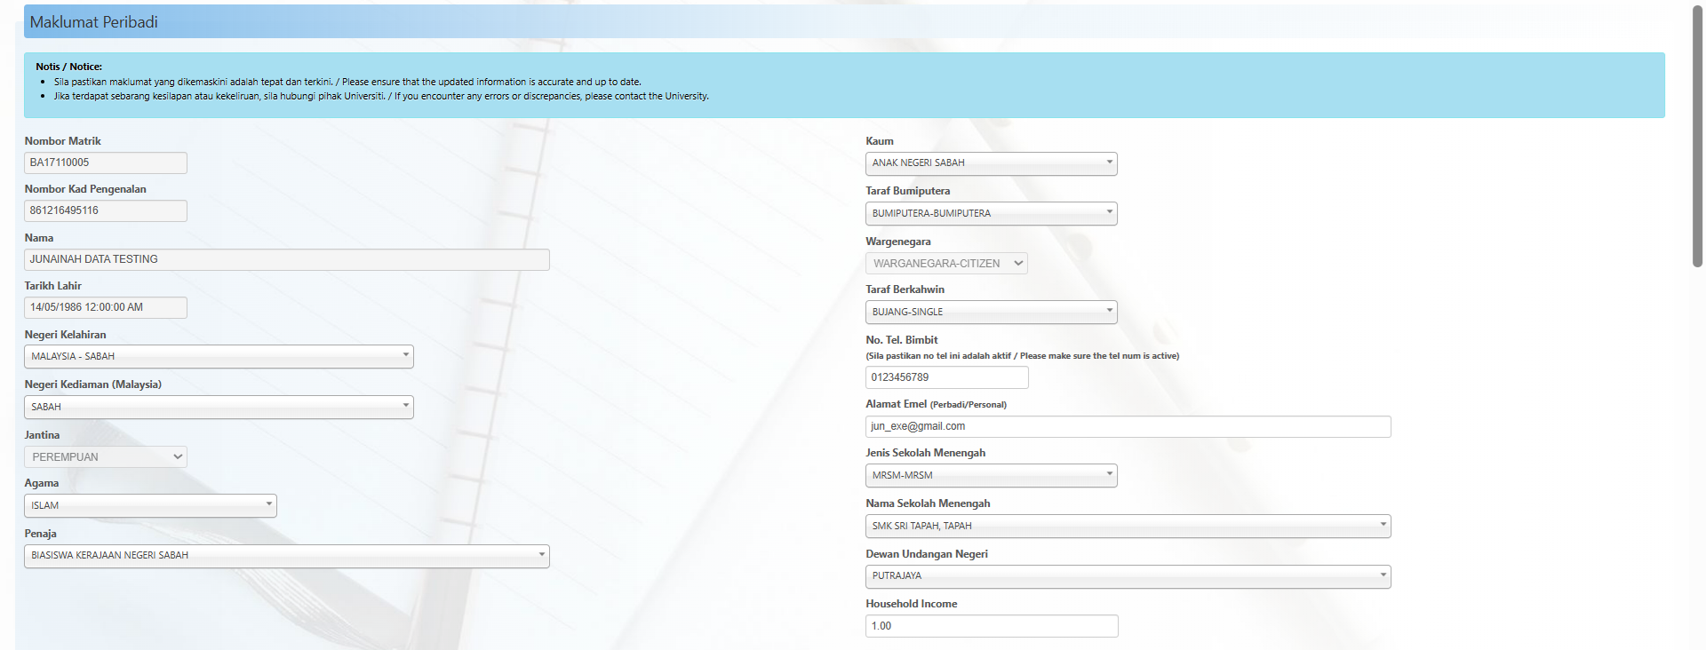Open the Kaum dropdown list
1706x650 pixels.
tap(991, 163)
